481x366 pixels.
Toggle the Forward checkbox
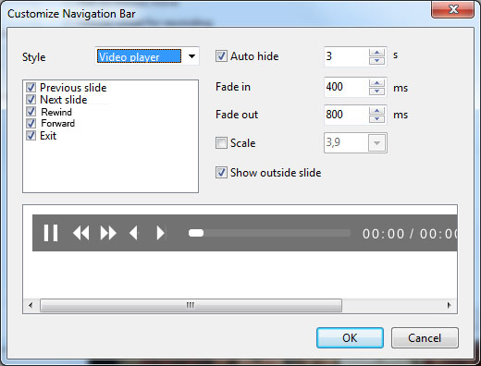pos(31,124)
